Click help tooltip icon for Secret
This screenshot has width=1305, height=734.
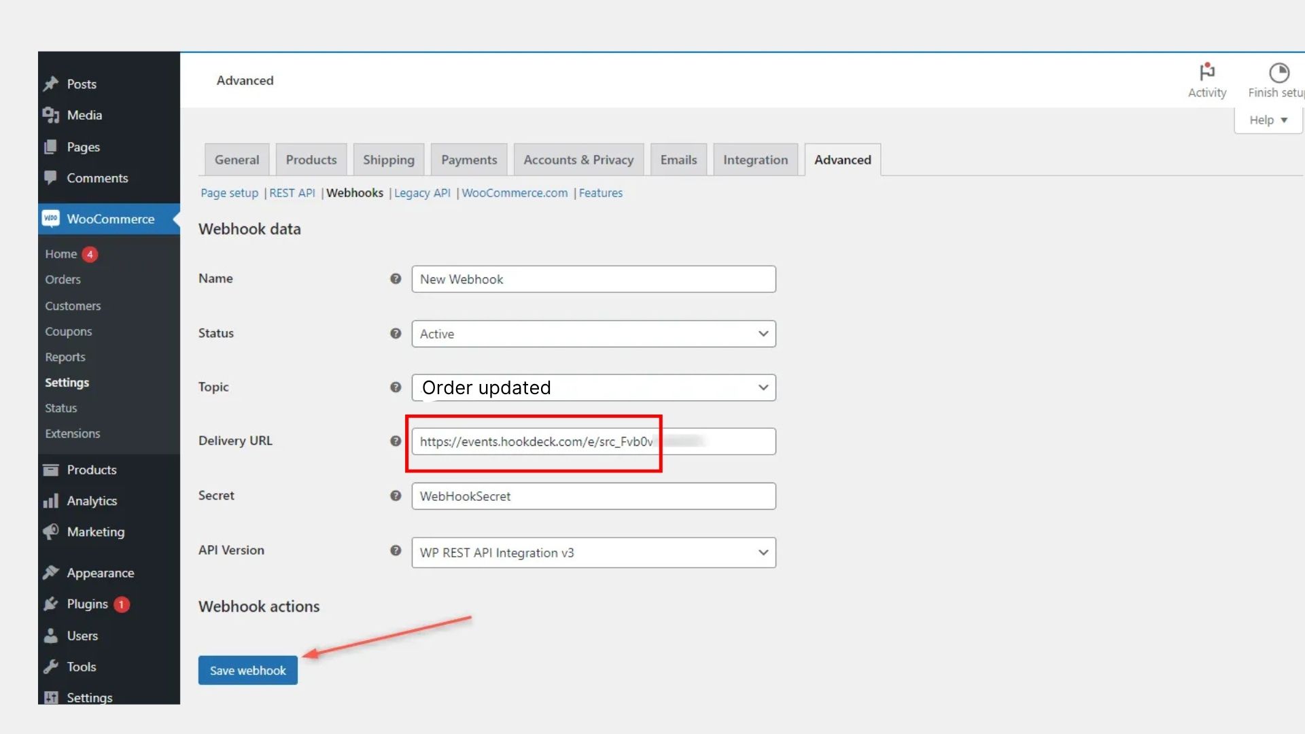396,496
